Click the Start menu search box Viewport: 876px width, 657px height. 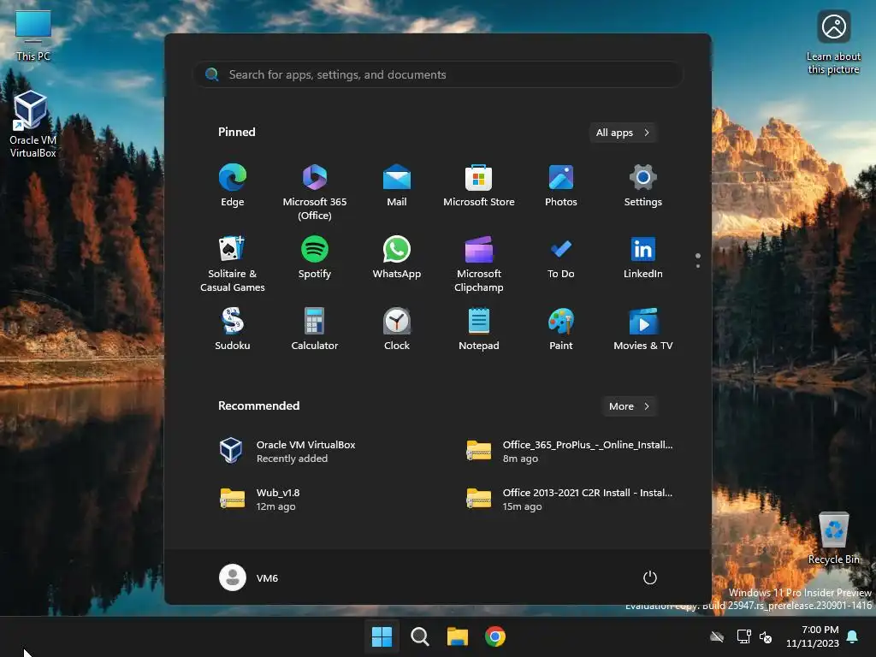point(438,74)
